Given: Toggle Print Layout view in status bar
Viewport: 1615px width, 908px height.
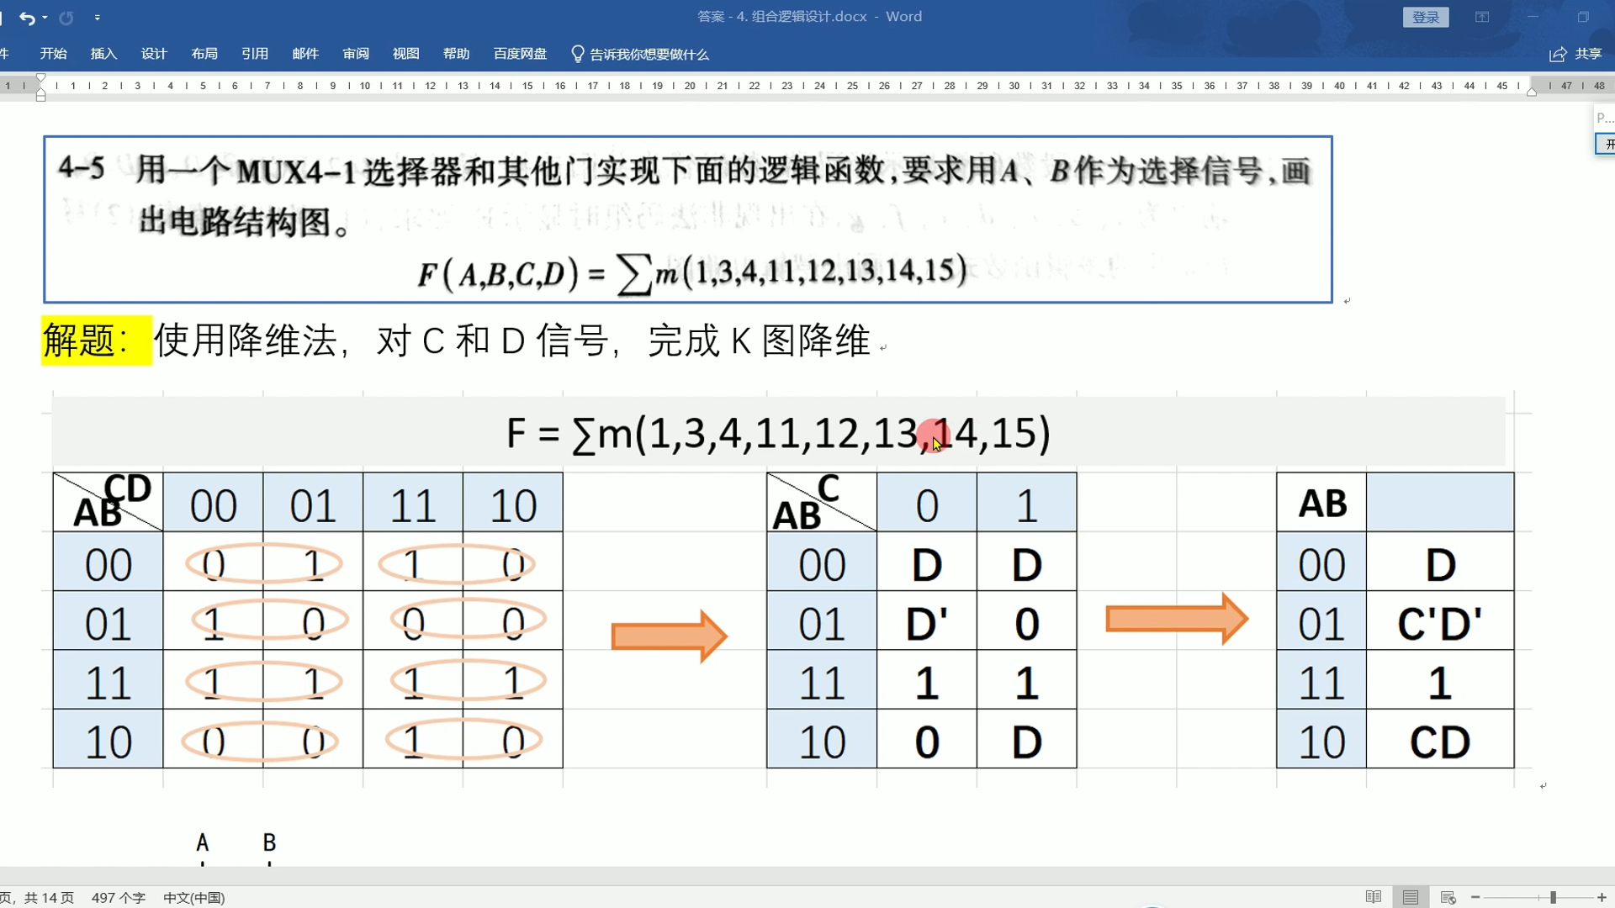Looking at the screenshot, I should (1410, 897).
